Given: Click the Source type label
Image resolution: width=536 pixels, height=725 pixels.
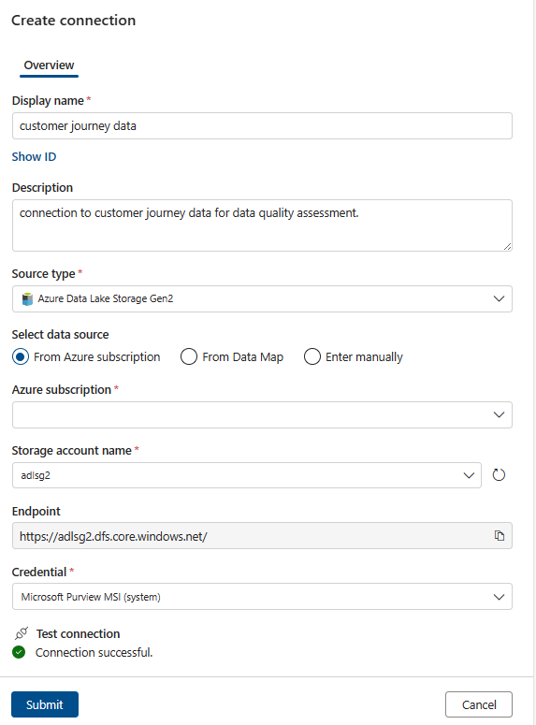Looking at the screenshot, I should pyautogui.click(x=43, y=274).
